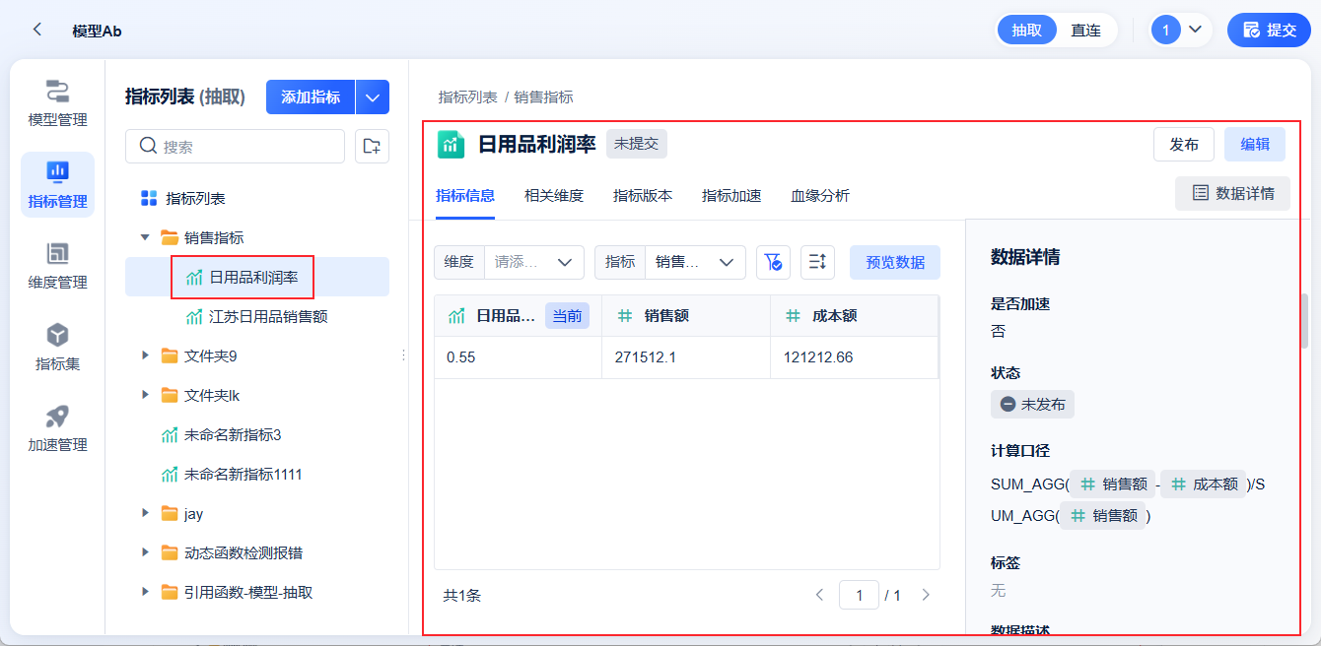Expand the 文件夹lk folder

(x=145, y=395)
